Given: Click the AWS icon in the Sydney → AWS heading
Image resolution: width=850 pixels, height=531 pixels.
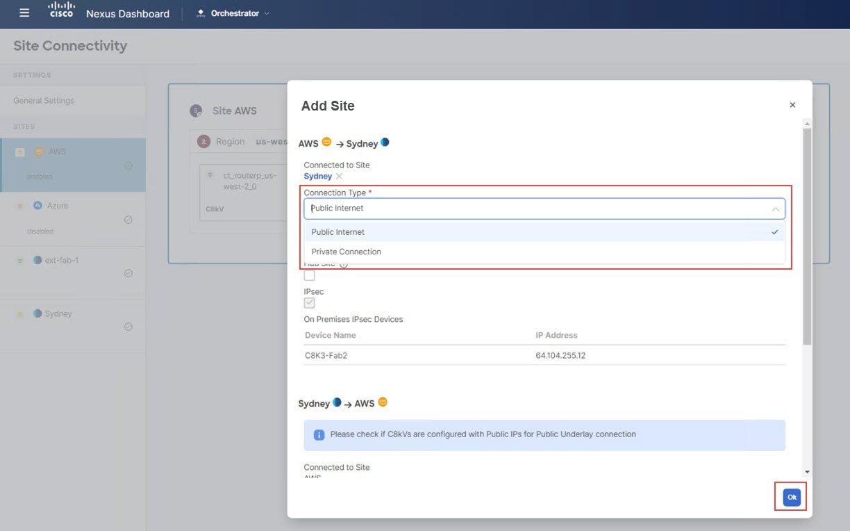Looking at the screenshot, I should (x=383, y=402).
